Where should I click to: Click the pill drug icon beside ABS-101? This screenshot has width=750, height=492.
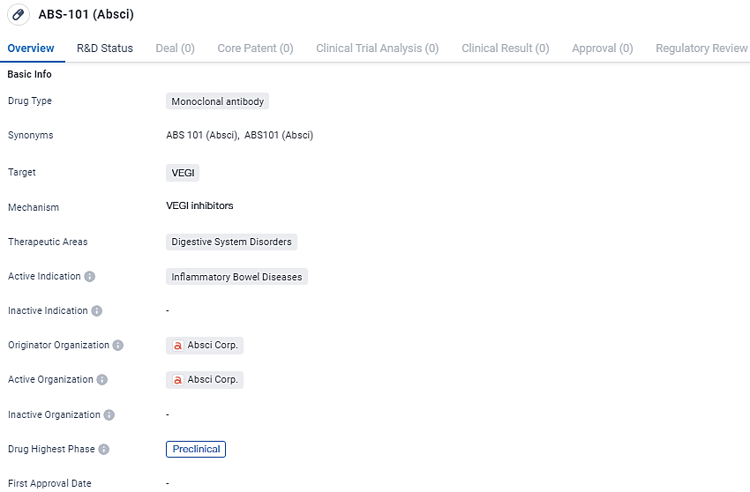(x=19, y=16)
